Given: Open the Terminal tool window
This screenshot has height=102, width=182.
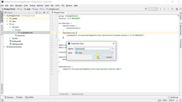Looking at the screenshot, I should [x=9, y=97].
